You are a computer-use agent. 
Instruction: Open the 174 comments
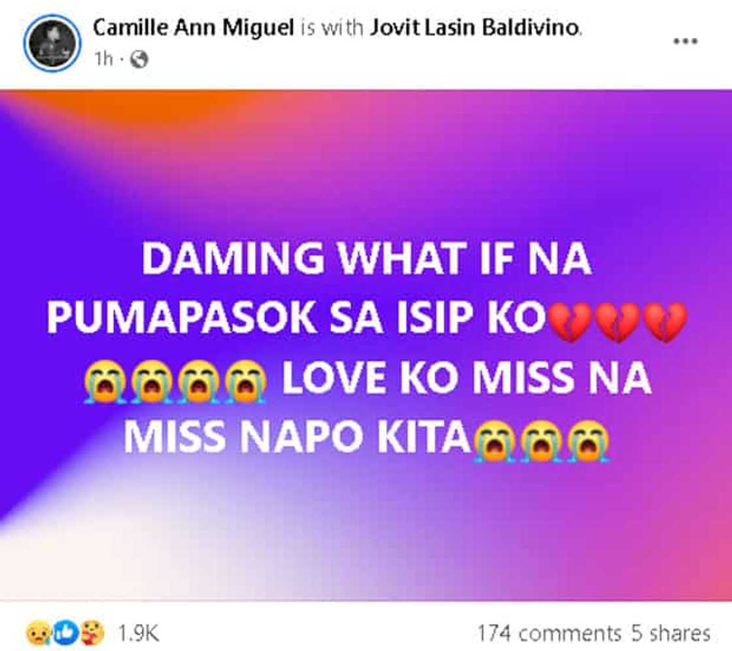(549, 634)
